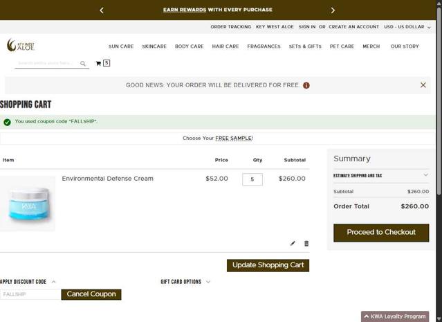Click Update Shopping Cart button
This screenshot has width=442, height=322.
pos(268,265)
